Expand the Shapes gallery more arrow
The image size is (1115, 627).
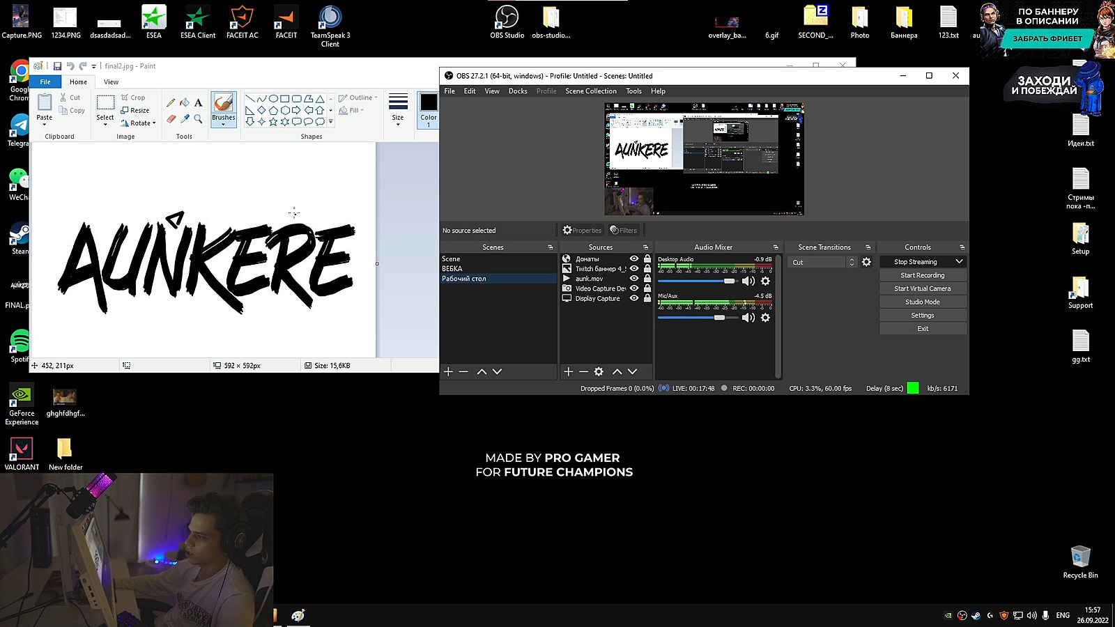[x=330, y=122]
